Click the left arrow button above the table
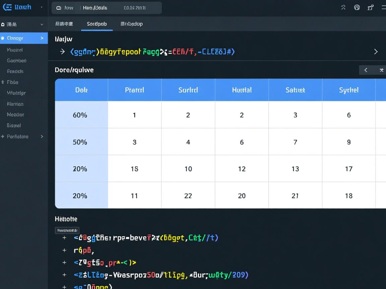This screenshot has height=289, width=386. [x=366, y=70]
